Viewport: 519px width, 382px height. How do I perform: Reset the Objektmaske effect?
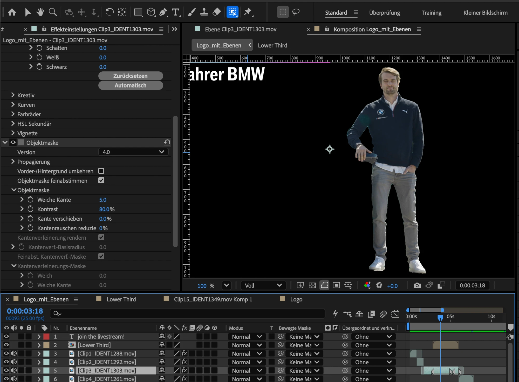click(167, 143)
